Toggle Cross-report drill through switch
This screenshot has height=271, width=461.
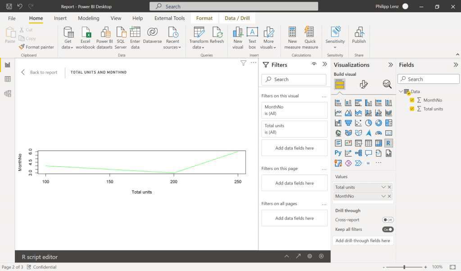(388, 220)
